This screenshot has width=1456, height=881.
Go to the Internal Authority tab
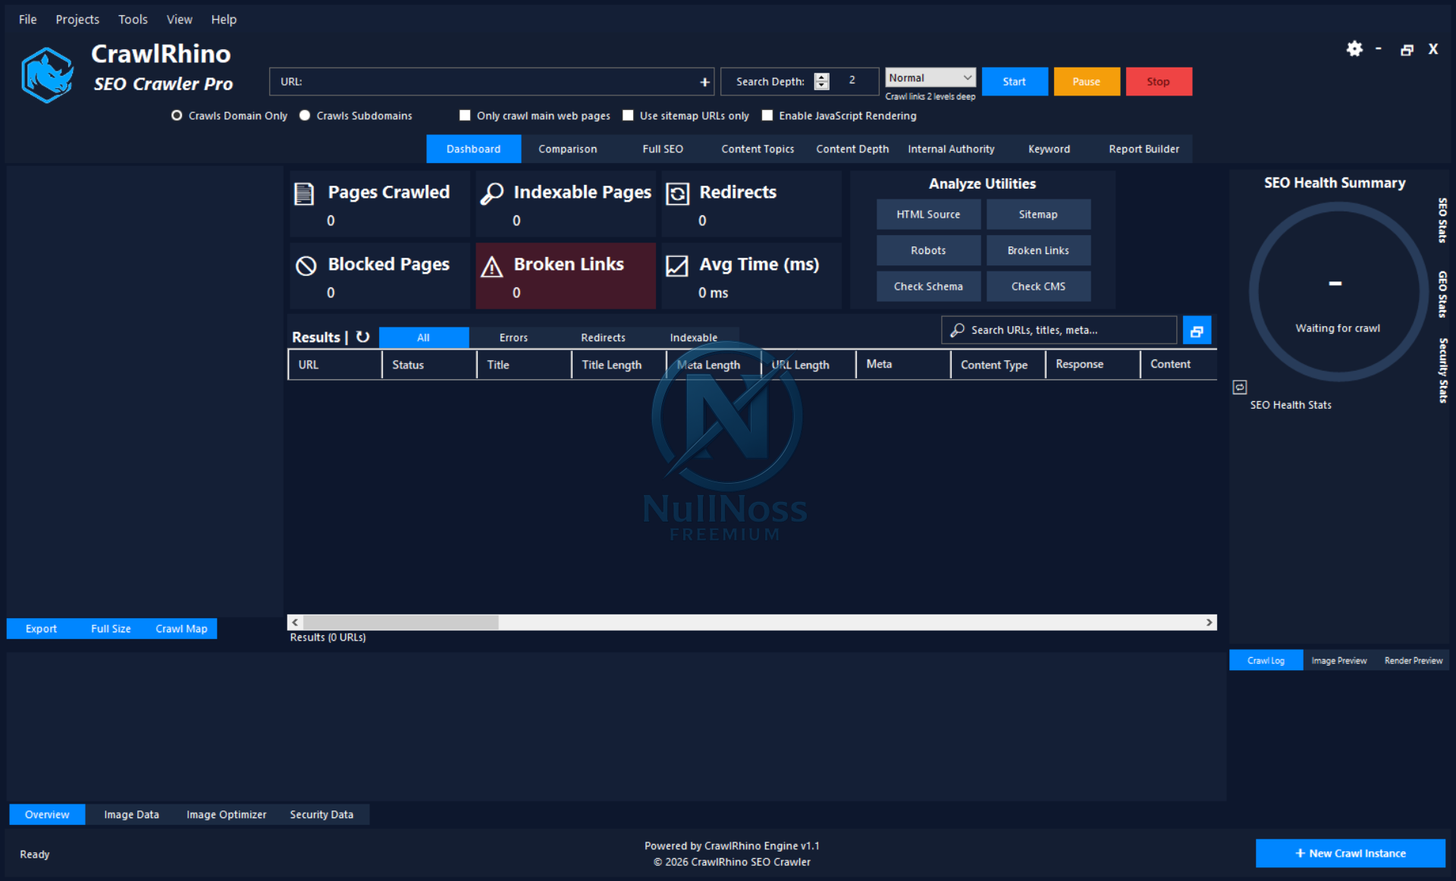[951, 149]
